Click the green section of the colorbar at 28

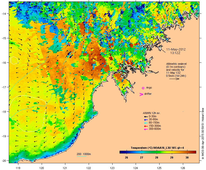pyautogui.click(x=157, y=152)
